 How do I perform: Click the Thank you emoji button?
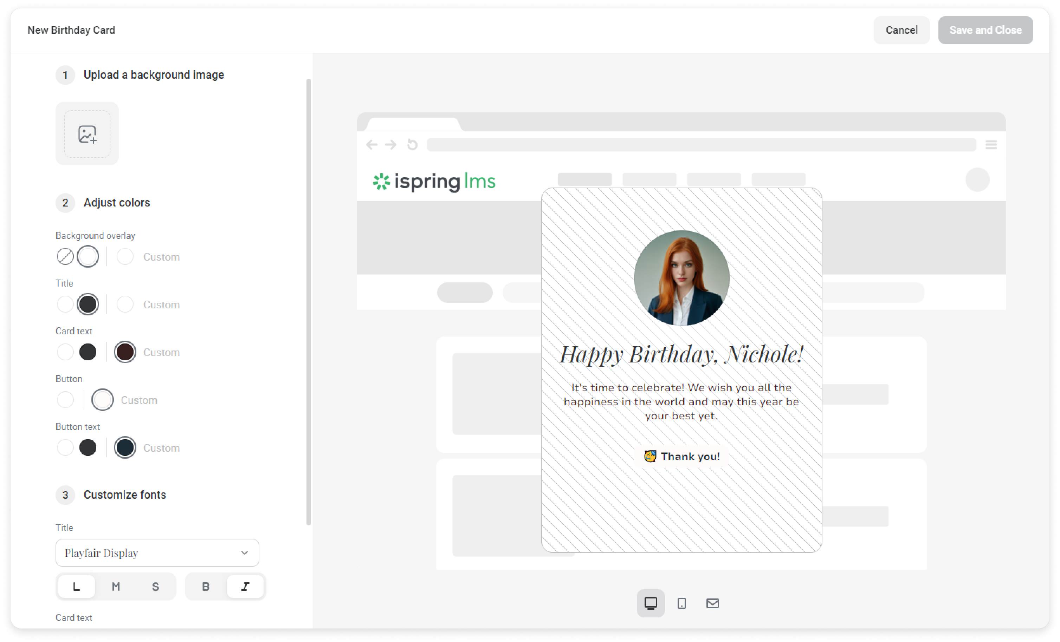coord(682,456)
